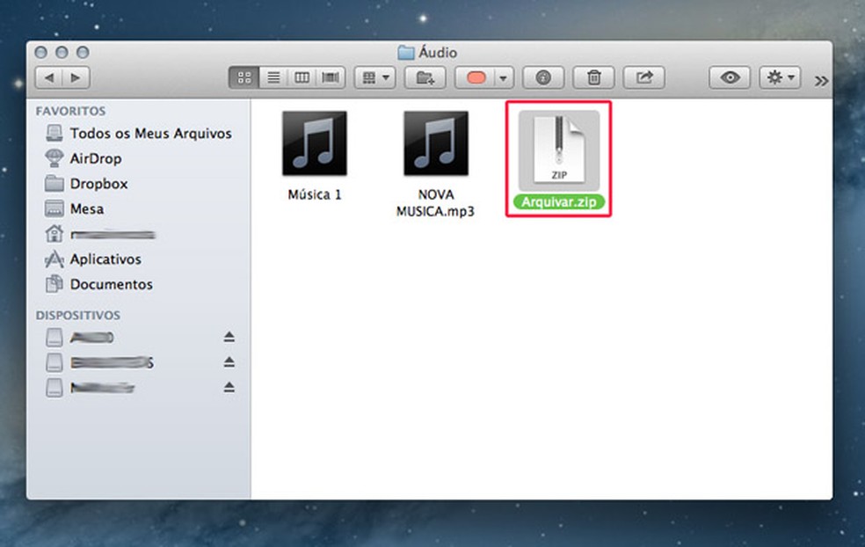Switch to icon view

(x=244, y=77)
